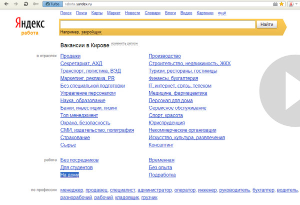
Task: Click the icon left of the bookmark star
Action: click(275, 4)
